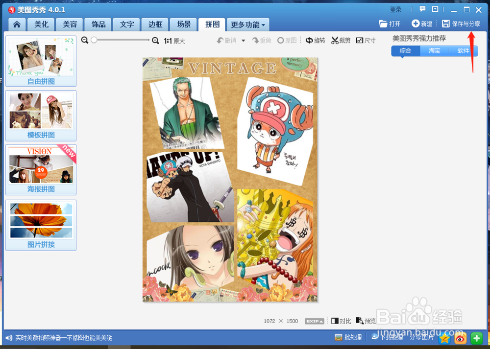Open 下载管理 download manager
Viewport: 490px width, 349px height.
coord(388,337)
